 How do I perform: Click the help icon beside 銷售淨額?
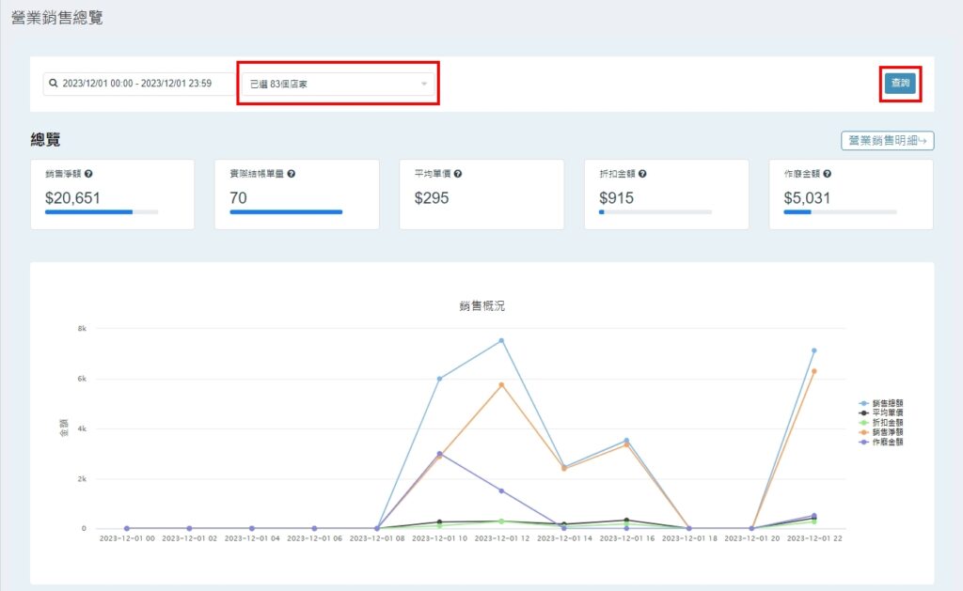click(88, 174)
